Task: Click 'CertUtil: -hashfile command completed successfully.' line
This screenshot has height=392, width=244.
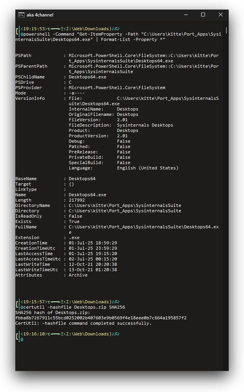Action: (x=83, y=324)
